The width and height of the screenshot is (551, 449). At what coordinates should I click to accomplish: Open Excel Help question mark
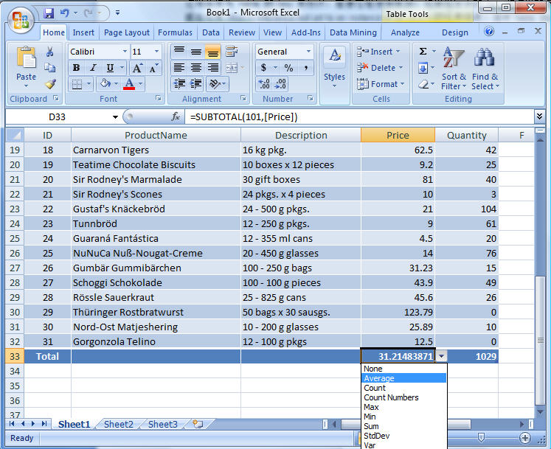tap(489, 32)
